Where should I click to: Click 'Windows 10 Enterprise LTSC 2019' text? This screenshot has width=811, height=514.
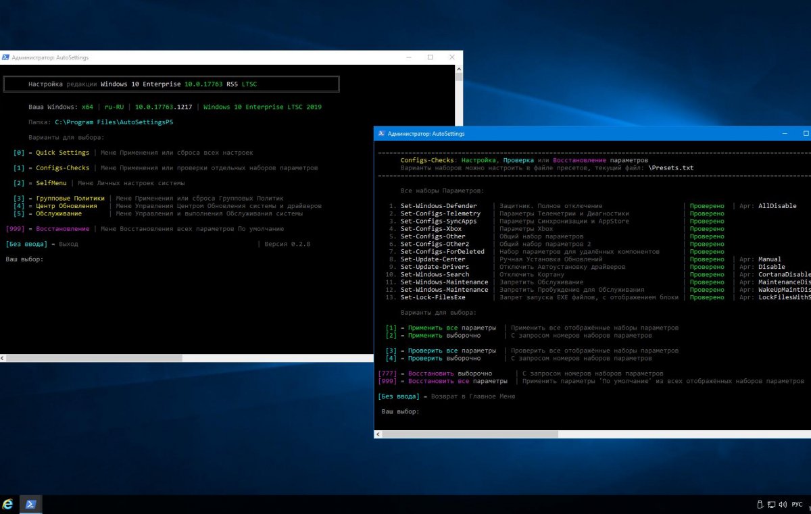(262, 107)
